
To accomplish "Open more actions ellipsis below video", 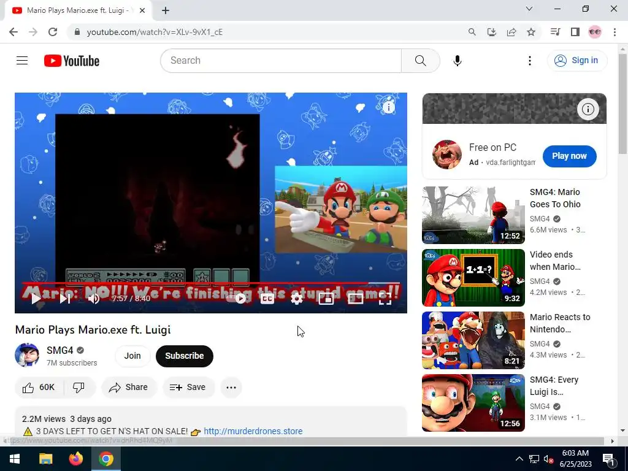I will 231,388.
